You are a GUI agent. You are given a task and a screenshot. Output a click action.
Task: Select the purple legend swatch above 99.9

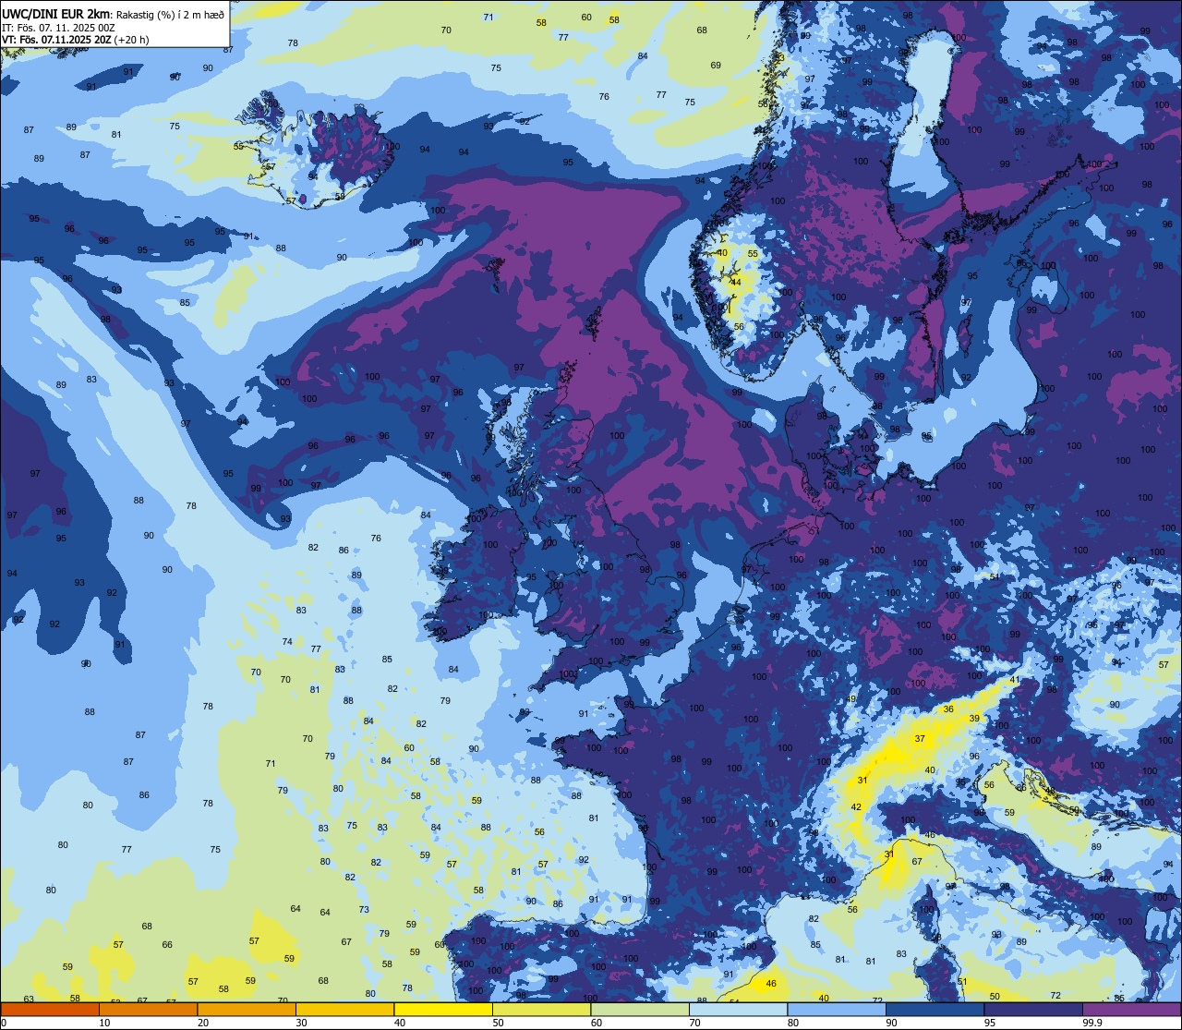point(1131,1010)
